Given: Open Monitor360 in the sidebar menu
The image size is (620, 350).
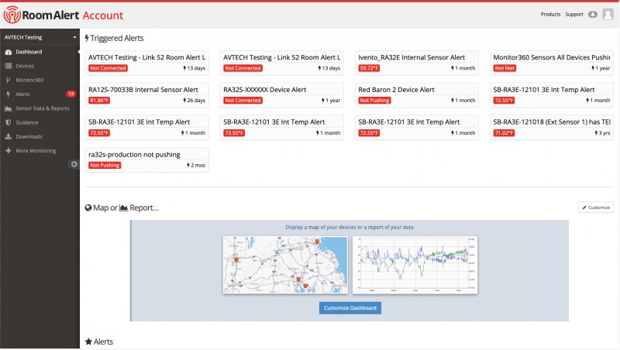Looking at the screenshot, I should pyautogui.click(x=29, y=81).
